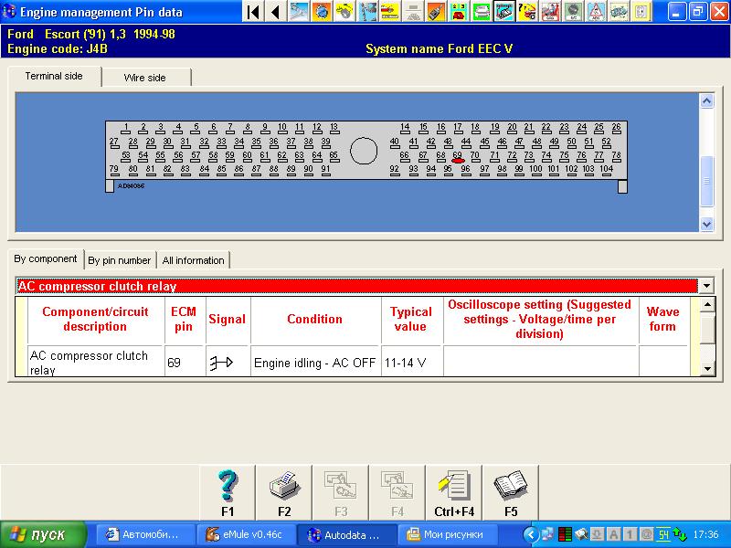
Task: Open the red car on yellow icon
Action: pyautogui.click(x=390, y=12)
